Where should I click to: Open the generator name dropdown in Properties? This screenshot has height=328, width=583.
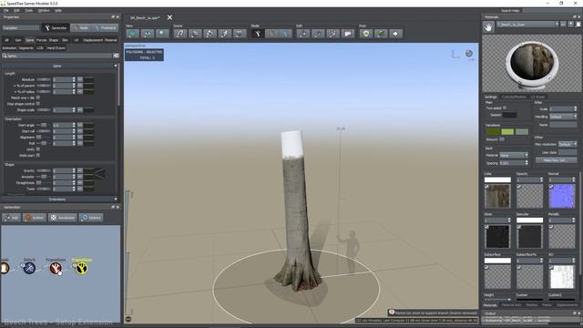click(20, 27)
